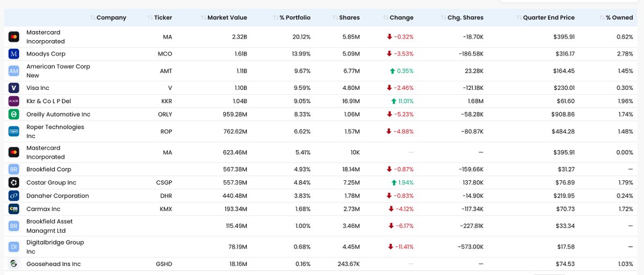
Task: Click the Roper Technologies logo icon
Action: point(14,132)
